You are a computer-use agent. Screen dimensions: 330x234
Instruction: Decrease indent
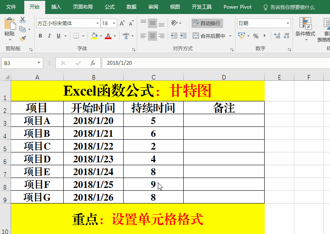pyautogui.click(x=174, y=36)
